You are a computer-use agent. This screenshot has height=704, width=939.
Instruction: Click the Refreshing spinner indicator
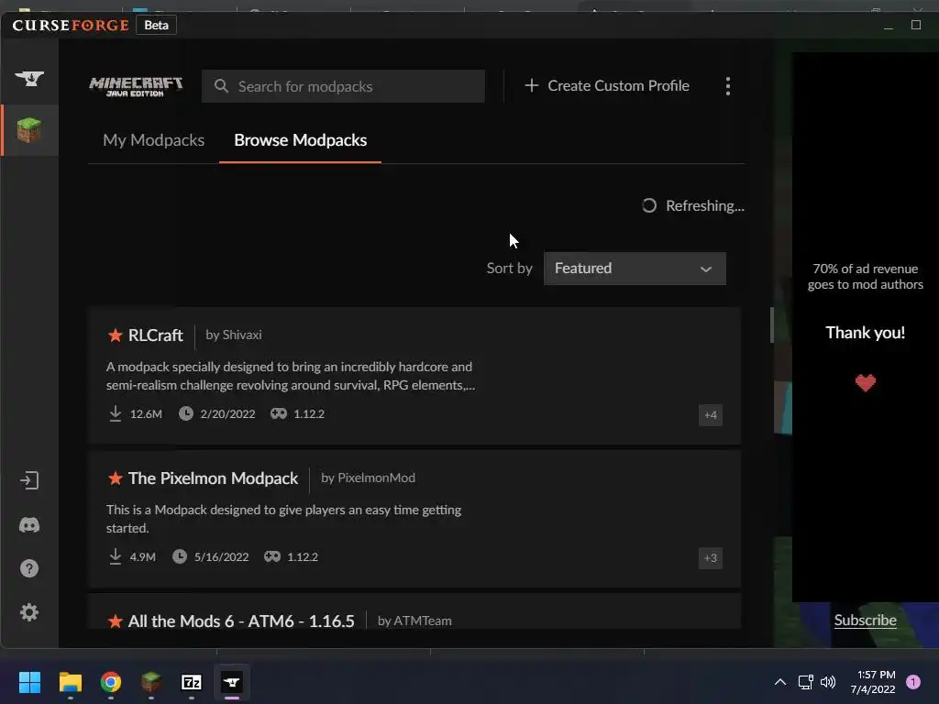pyautogui.click(x=649, y=206)
